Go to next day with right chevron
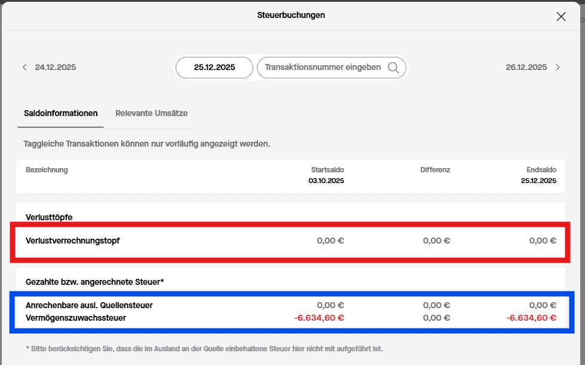Image resolution: width=585 pixels, height=365 pixels. 558,68
